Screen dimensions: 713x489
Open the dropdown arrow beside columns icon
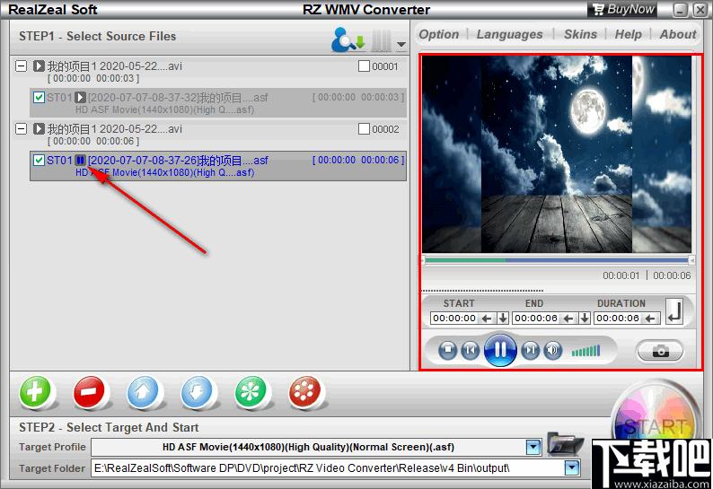401,44
